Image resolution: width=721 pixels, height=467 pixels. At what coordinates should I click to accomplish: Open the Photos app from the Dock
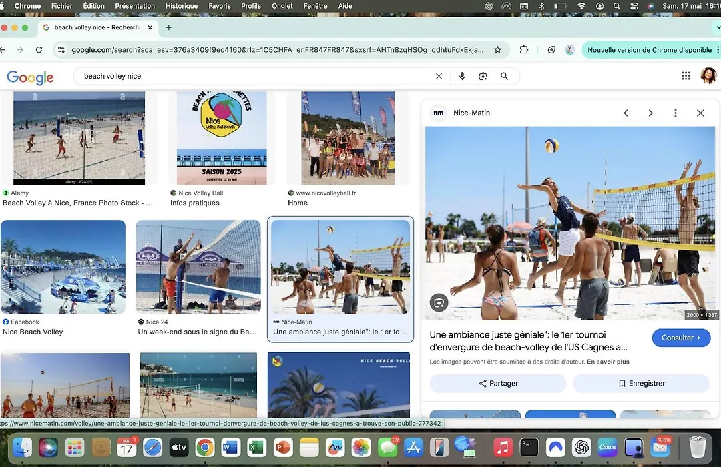361,447
